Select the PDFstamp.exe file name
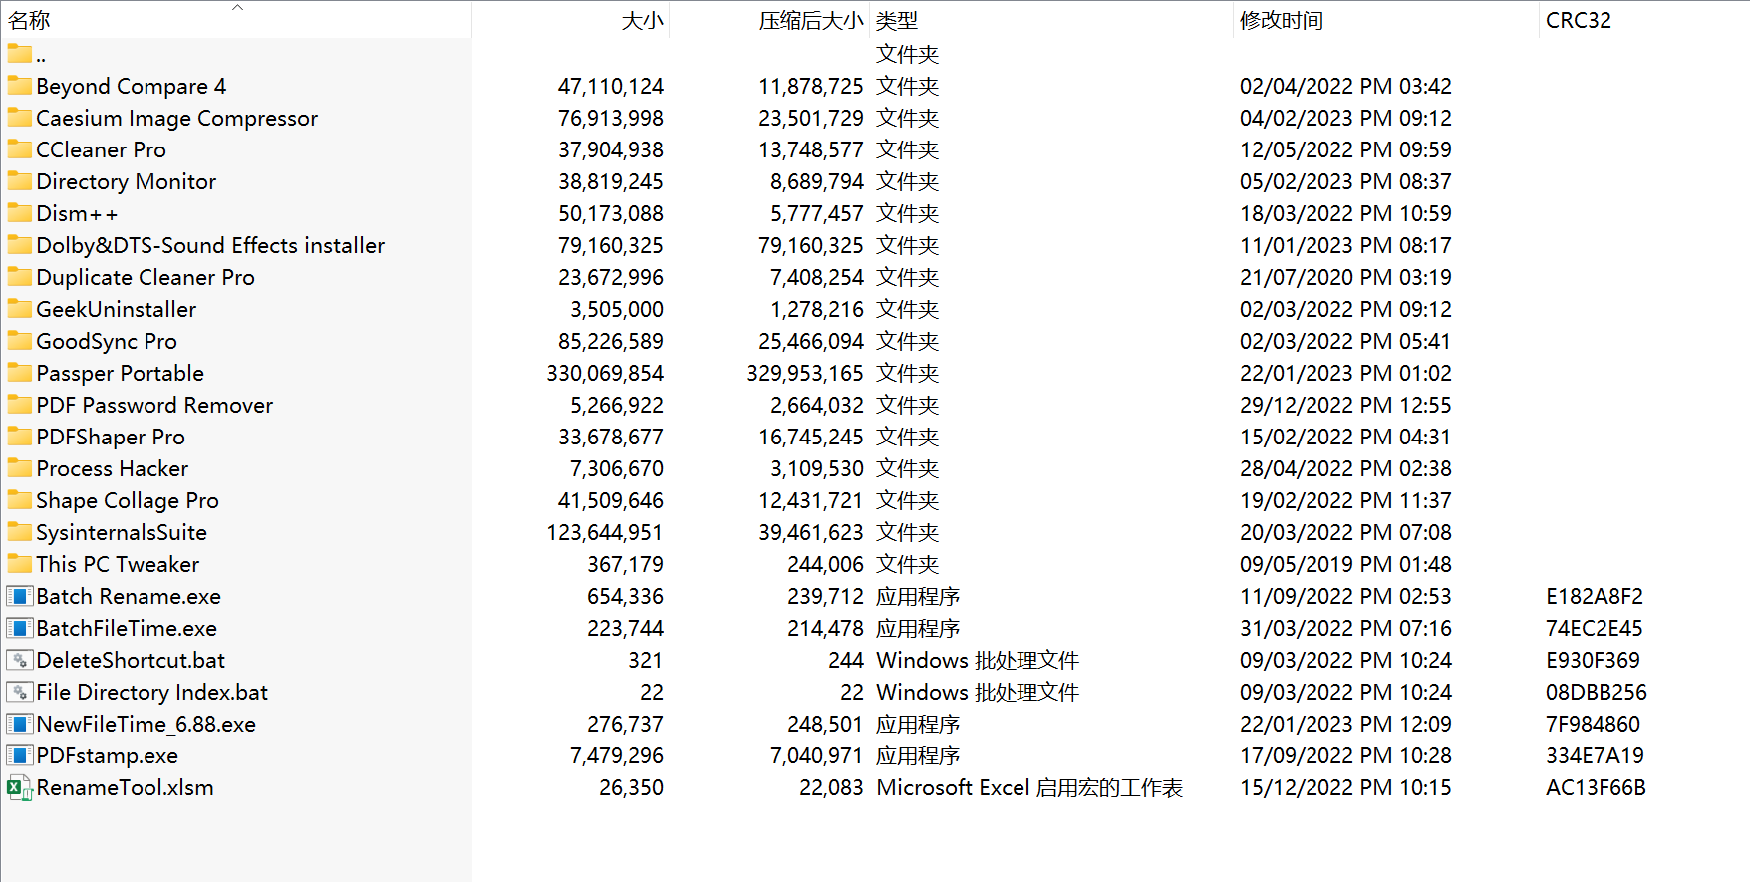This screenshot has height=882, width=1750. [108, 756]
